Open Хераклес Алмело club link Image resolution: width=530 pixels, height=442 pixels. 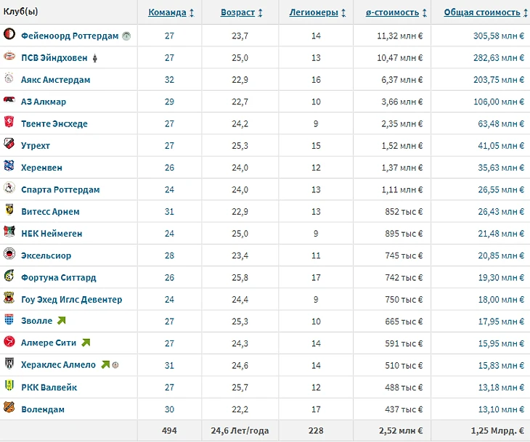pos(59,364)
